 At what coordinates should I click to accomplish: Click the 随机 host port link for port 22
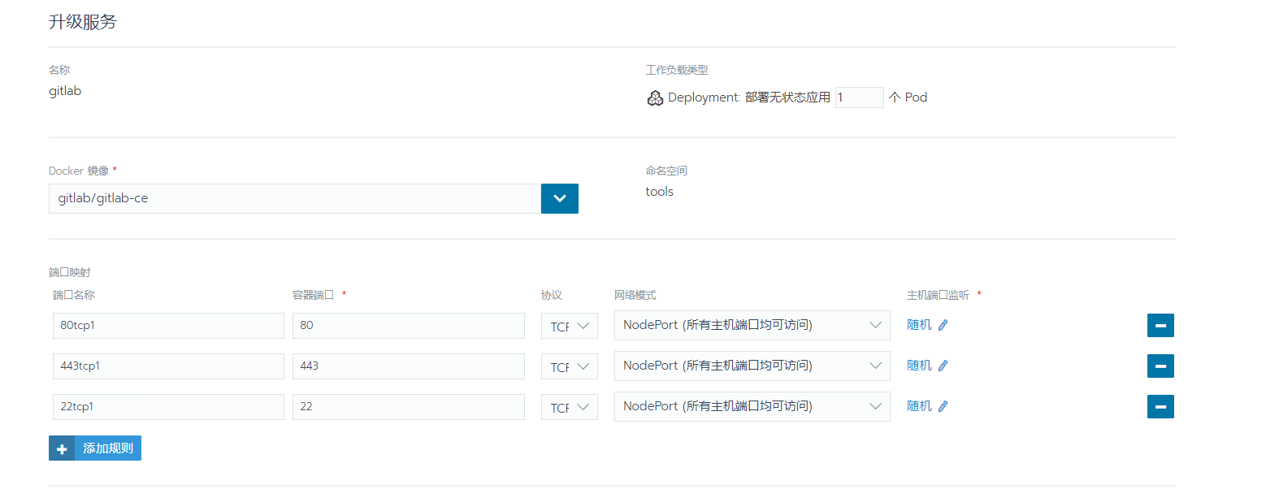coord(919,406)
